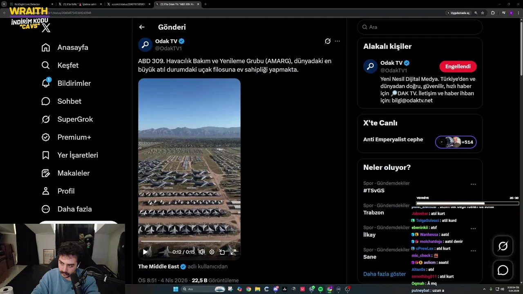Open the floating Grok button at right

pyautogui.click(x=503, y=246)
